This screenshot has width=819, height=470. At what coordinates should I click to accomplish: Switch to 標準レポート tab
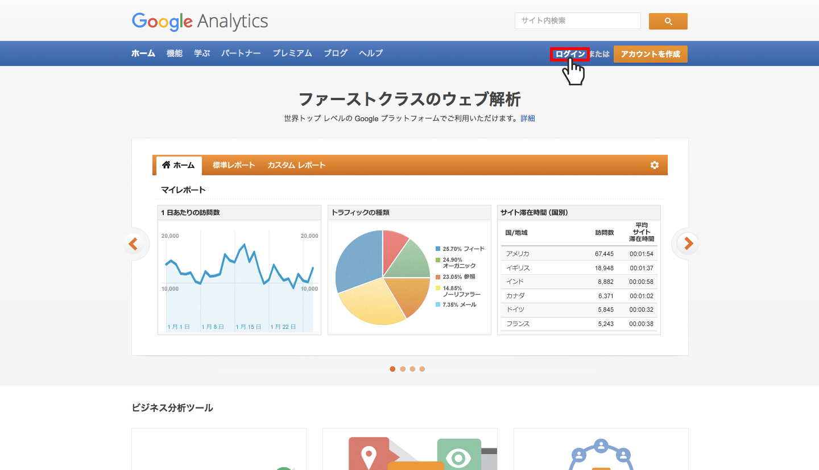point(234,165)
